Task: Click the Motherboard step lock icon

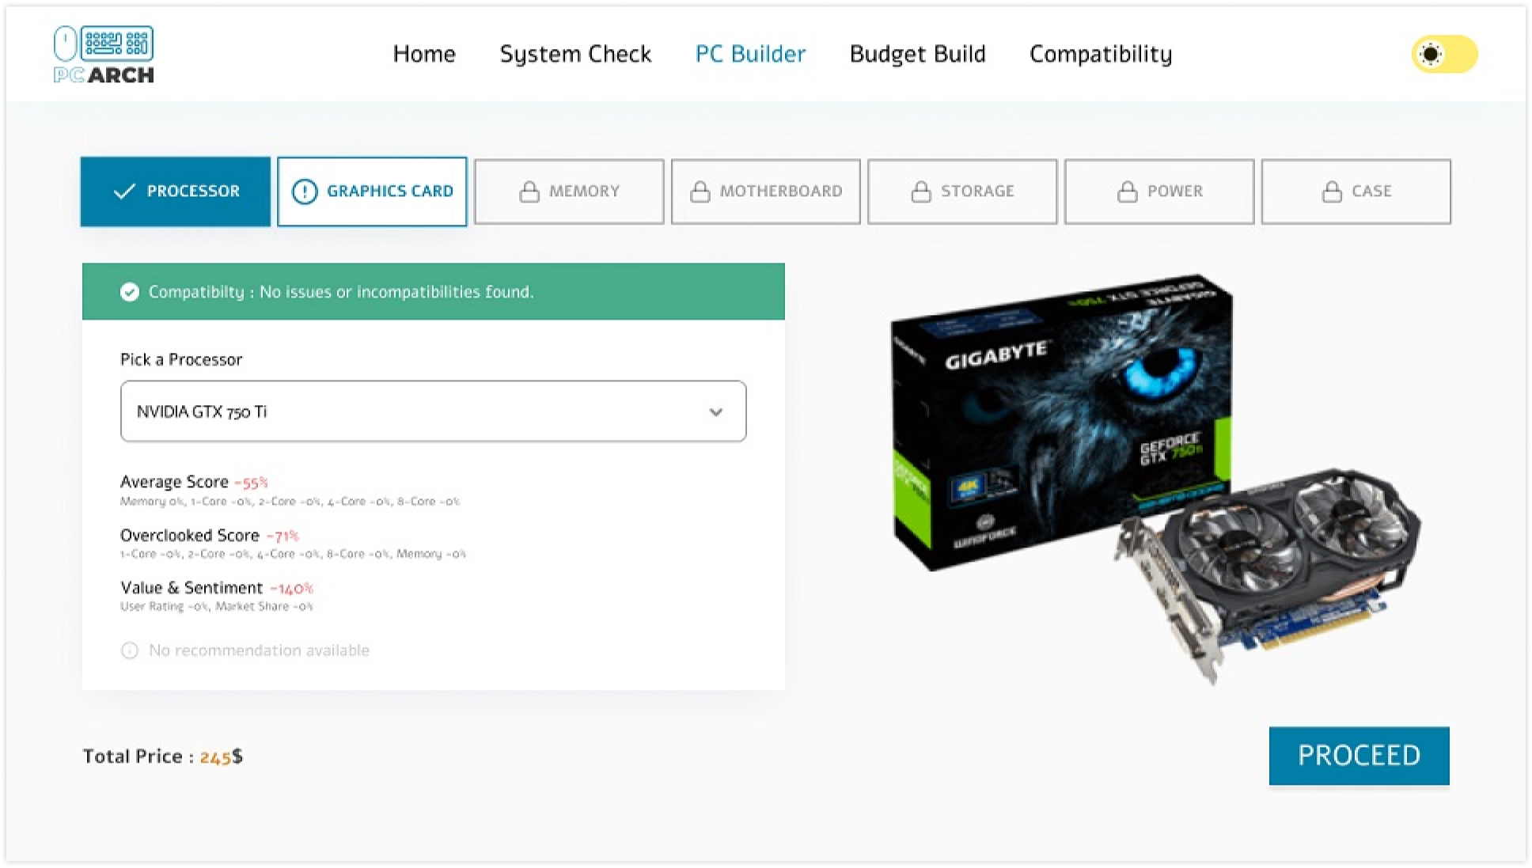Action: pyautogui.click(x=700, y=191)
